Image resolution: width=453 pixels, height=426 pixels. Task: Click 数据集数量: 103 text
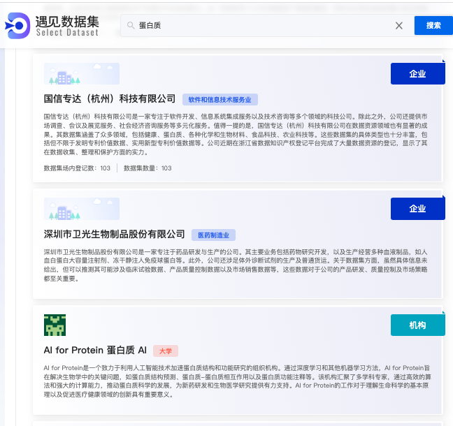pos(148,168)
